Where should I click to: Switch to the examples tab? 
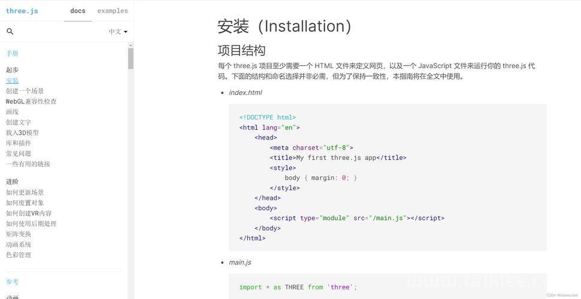[112, 11]
